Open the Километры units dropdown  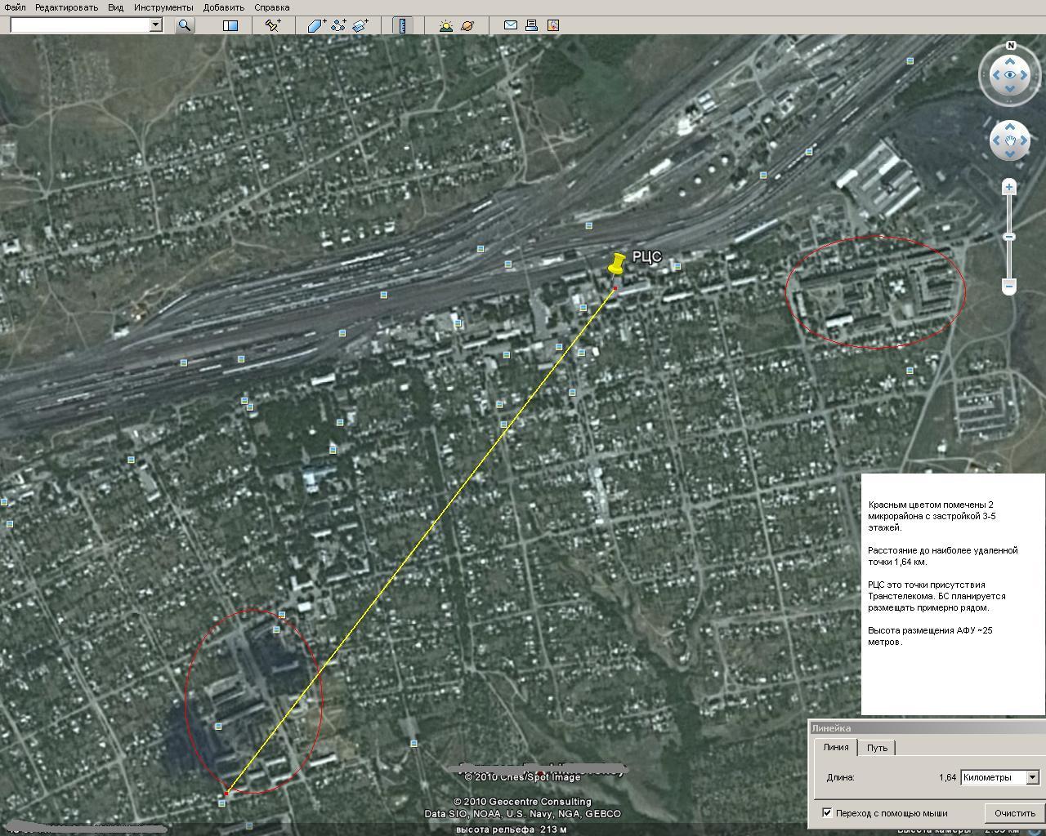pyautogui.click(x=1032, y=777)
